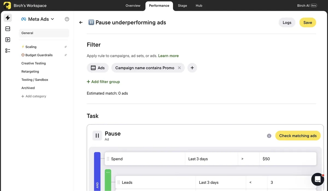Open the Ads level selector chip

click(x=98, y=68)
